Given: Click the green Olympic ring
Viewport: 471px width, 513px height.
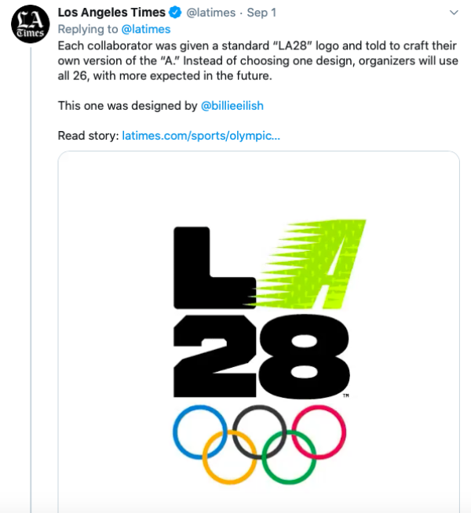Looking at the screenshot, I should point(289,457).
